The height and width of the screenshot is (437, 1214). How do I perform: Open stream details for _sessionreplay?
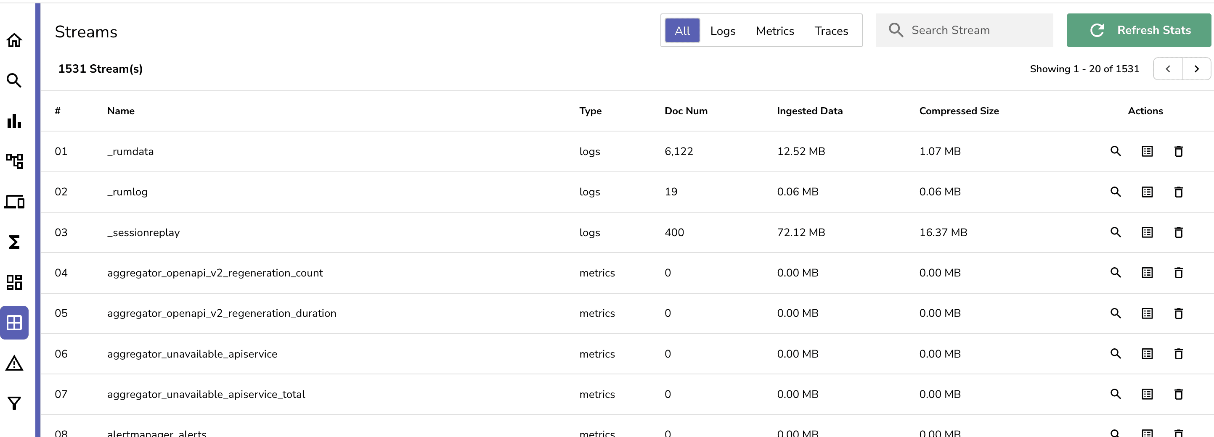click(1147, 232)
